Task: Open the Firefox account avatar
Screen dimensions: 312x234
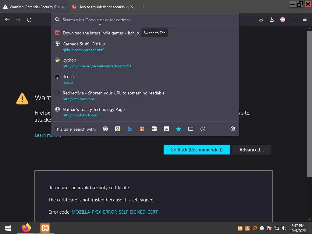Action: [x=283, y=19]
